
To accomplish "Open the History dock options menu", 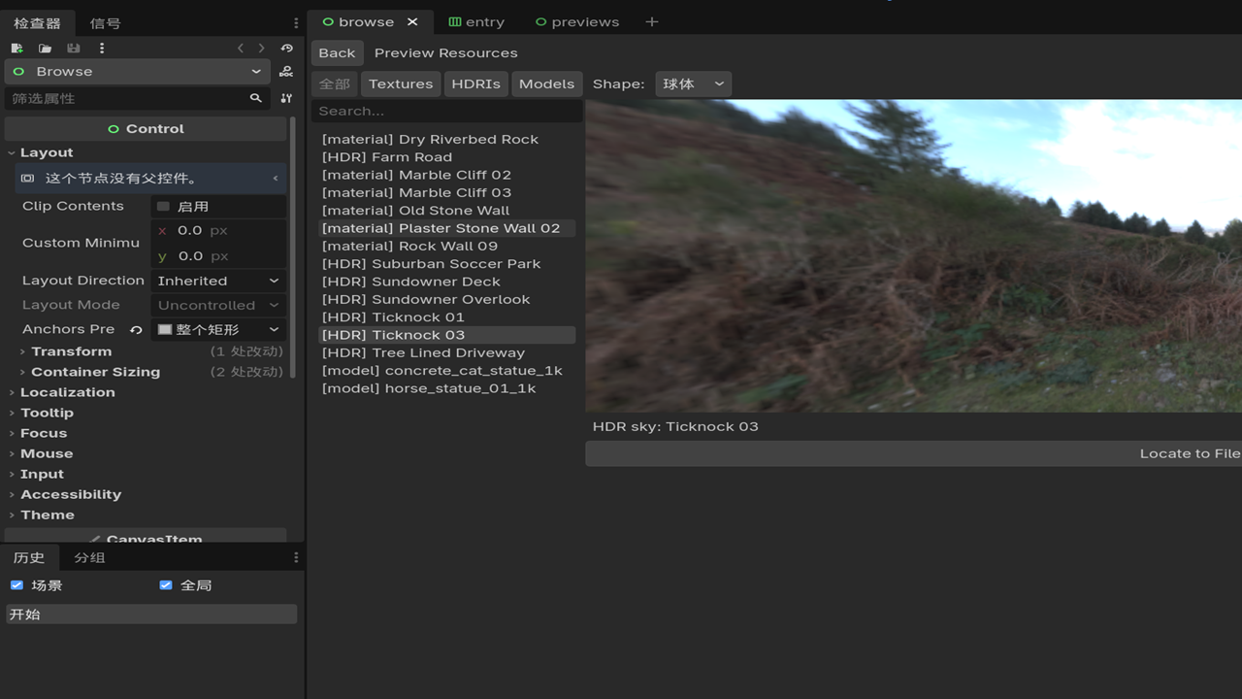I will 296,557.
